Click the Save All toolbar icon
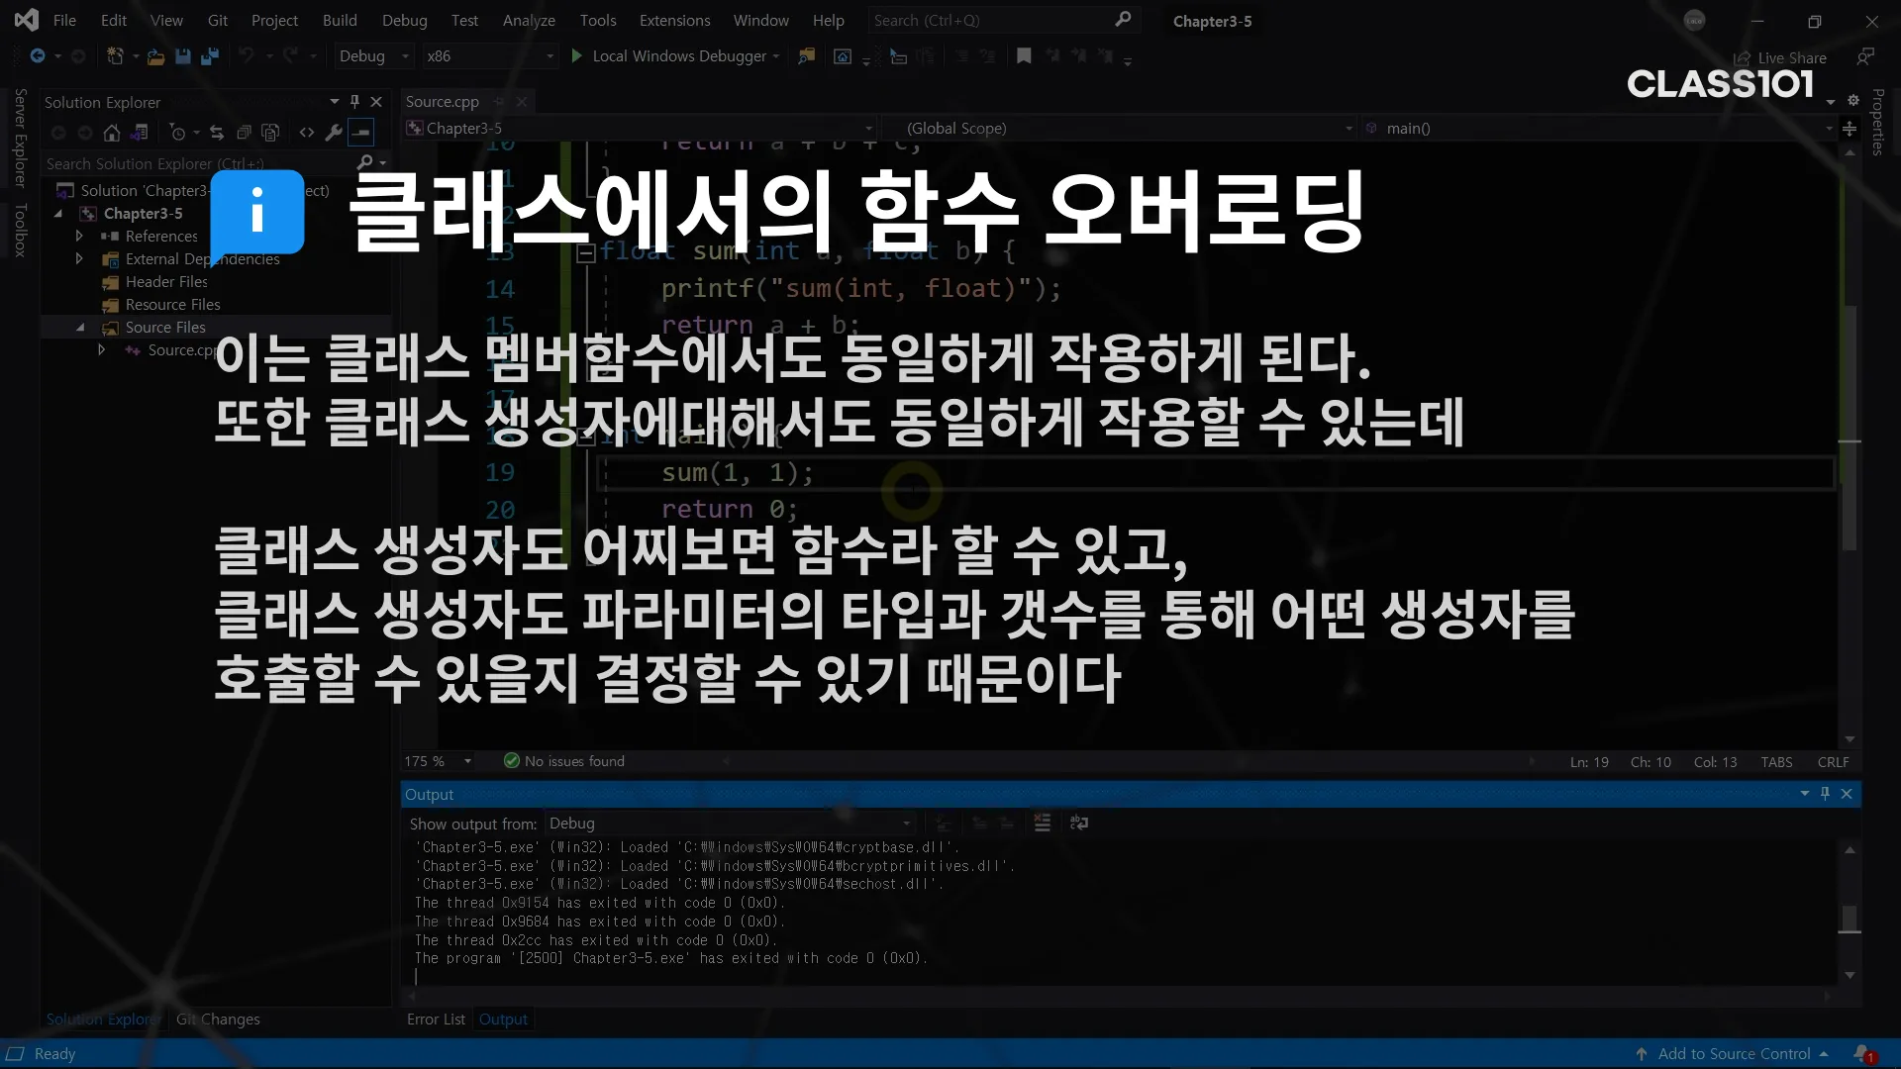The height and width of the screenshot is (1069, 1901). pos(210,56)
